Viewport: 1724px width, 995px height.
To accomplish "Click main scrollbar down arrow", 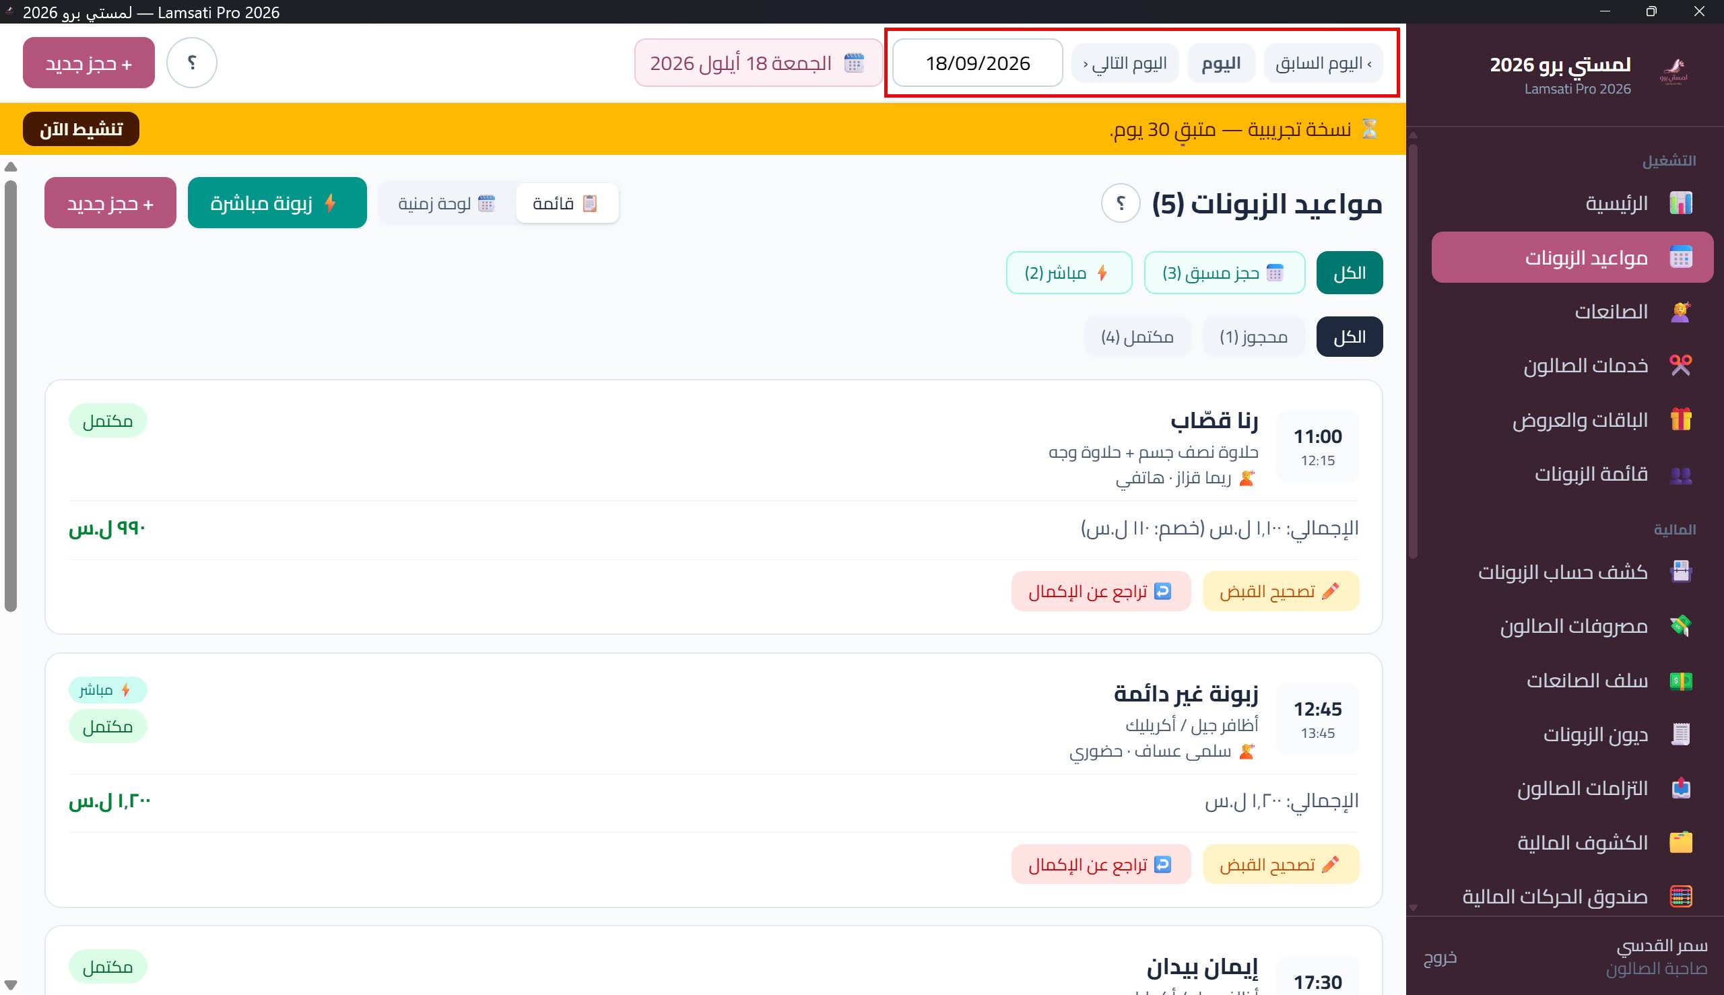I will (x=10, y=985).
